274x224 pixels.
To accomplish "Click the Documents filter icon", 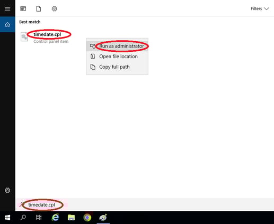I will (39, 8).
